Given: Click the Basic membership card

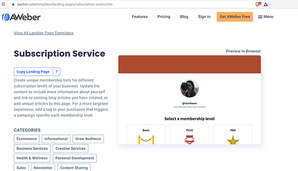Looking at the screenshot, I should [x=146, y=134].
